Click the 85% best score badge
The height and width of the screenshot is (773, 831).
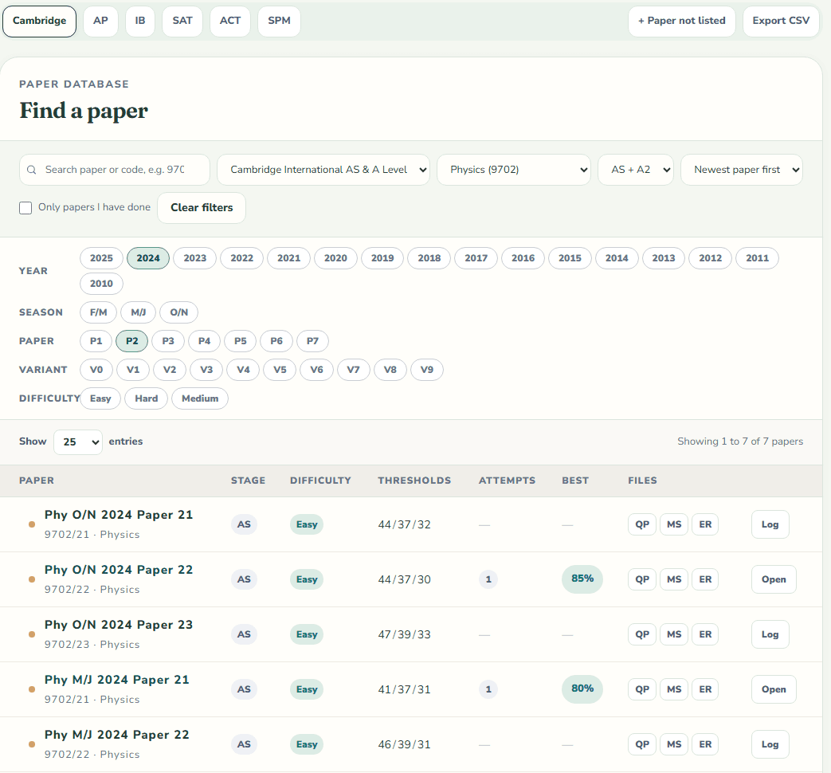[x=582, y=579]
